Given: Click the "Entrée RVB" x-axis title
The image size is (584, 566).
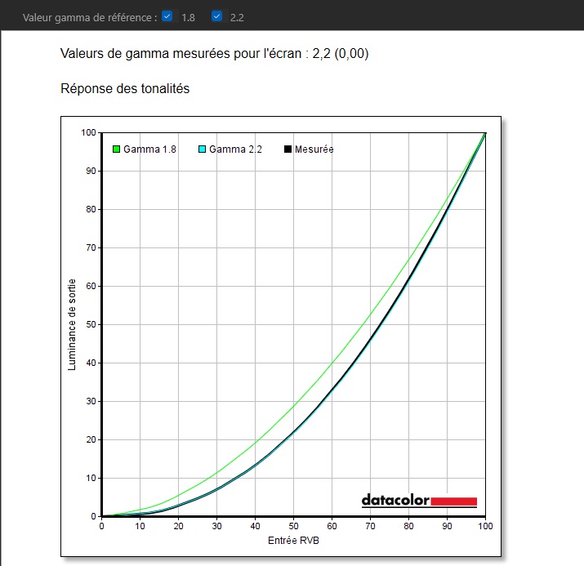Looking at the screenshot, I should pyautogui.click(x=293, y=541).
